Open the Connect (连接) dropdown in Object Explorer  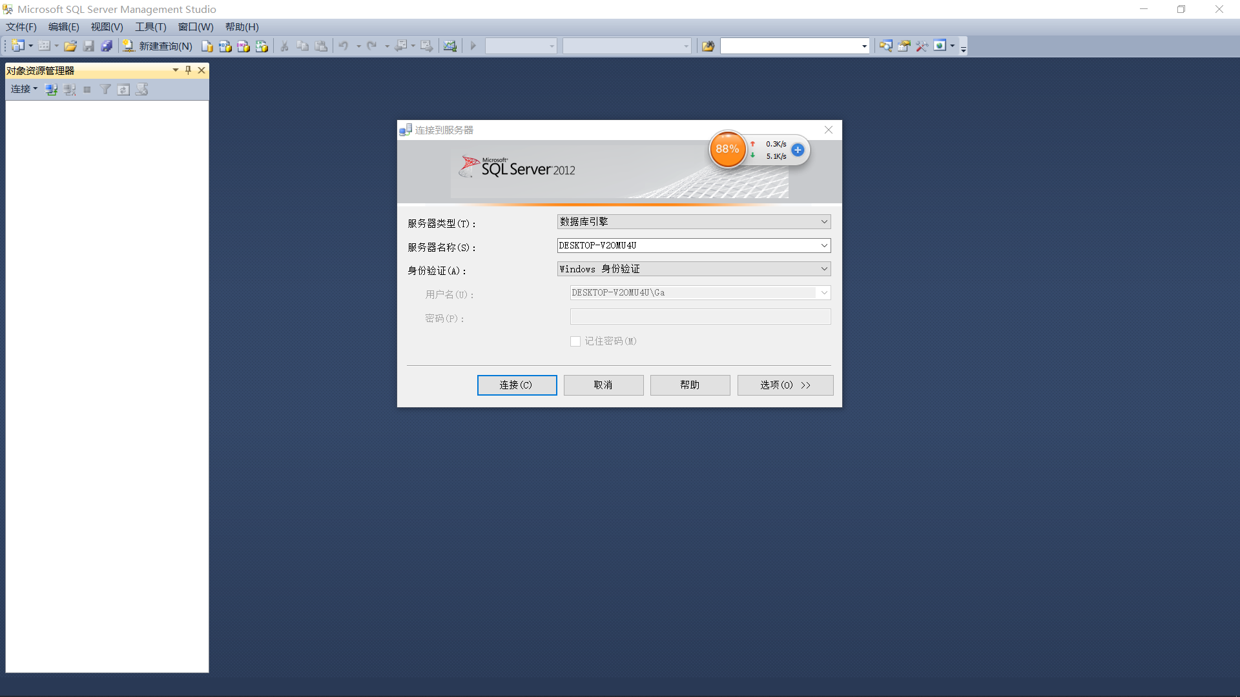coord(24,89)
